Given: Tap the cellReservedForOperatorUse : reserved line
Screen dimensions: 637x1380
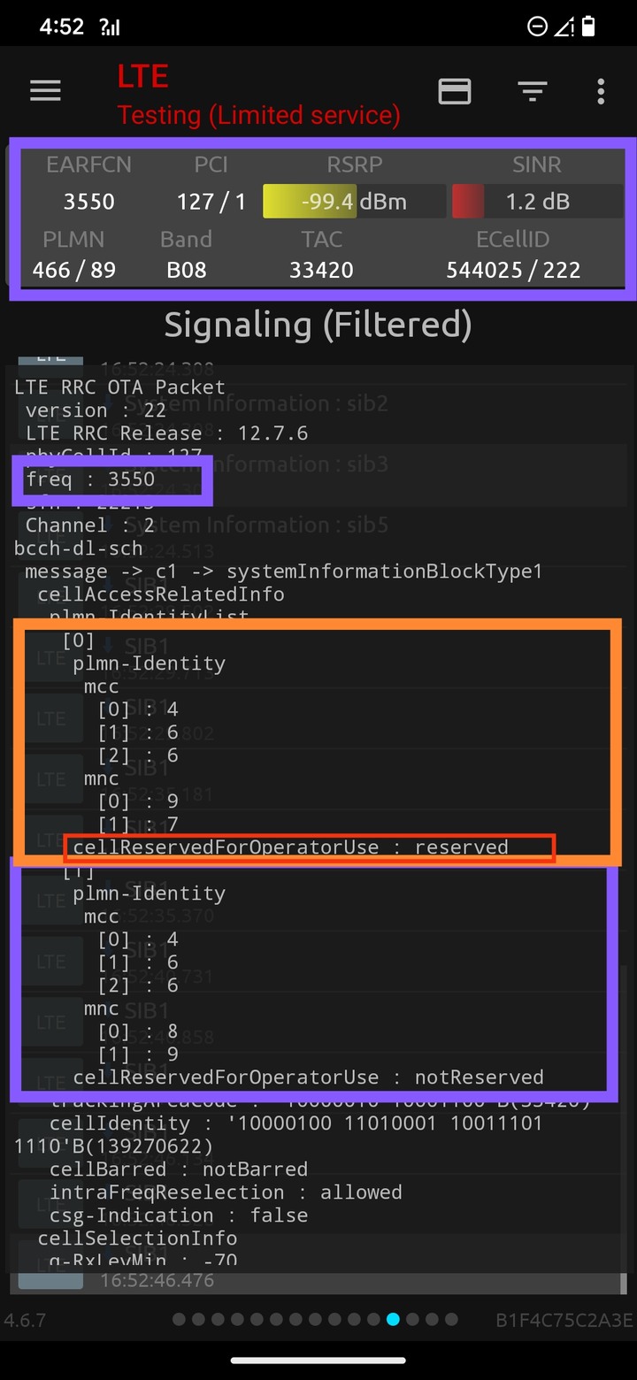Looking at the screenshot, I should tap(291, 847).
